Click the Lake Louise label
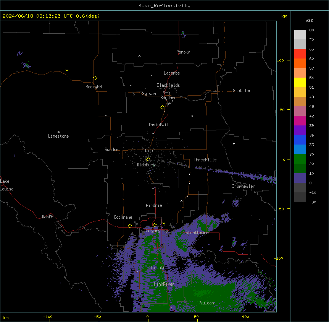 [x=7, y=185]
